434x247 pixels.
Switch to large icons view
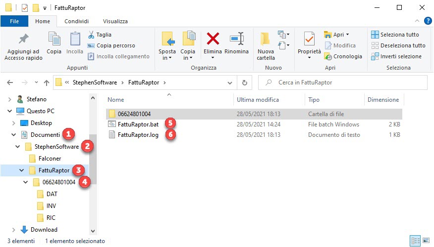427,241
